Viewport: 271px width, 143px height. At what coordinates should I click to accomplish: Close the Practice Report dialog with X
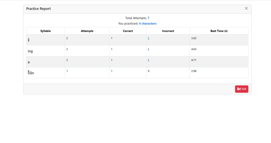(246, 8)
